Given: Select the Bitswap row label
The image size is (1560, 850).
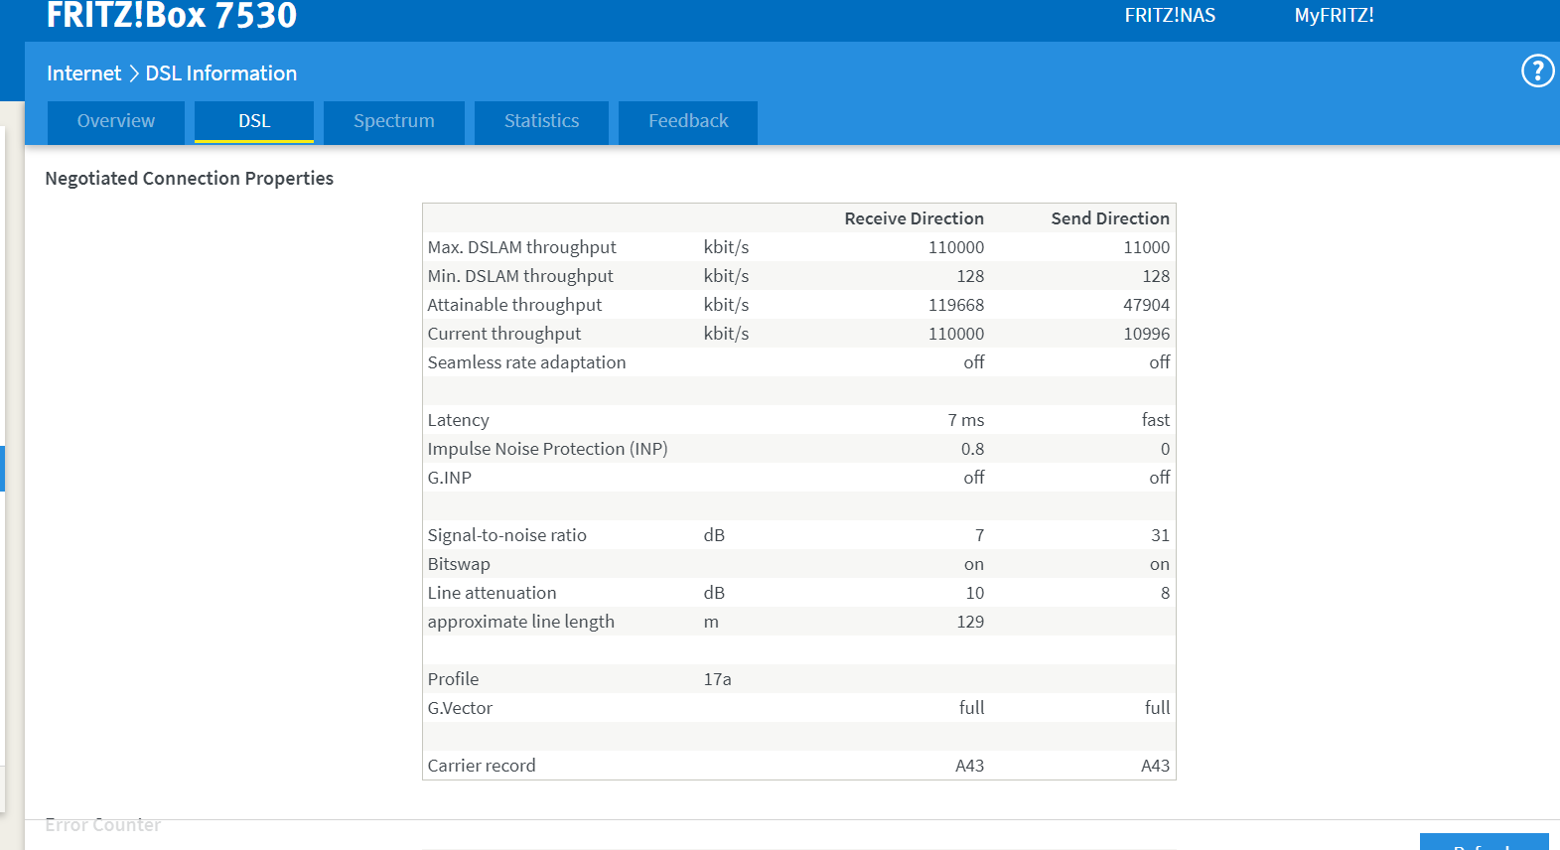Looking at the screenshot, I should pyautogui.click(x=459, y=564).
